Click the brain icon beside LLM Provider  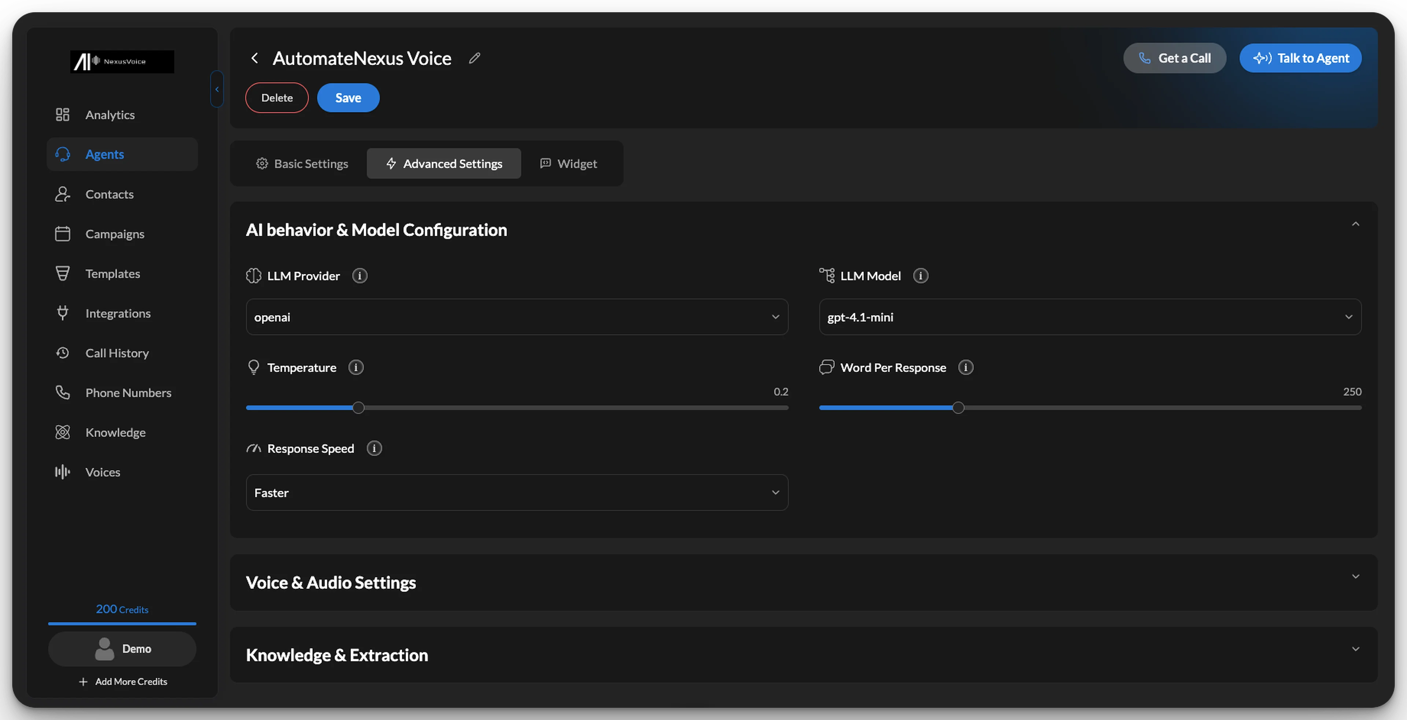(x=254, y=276)
